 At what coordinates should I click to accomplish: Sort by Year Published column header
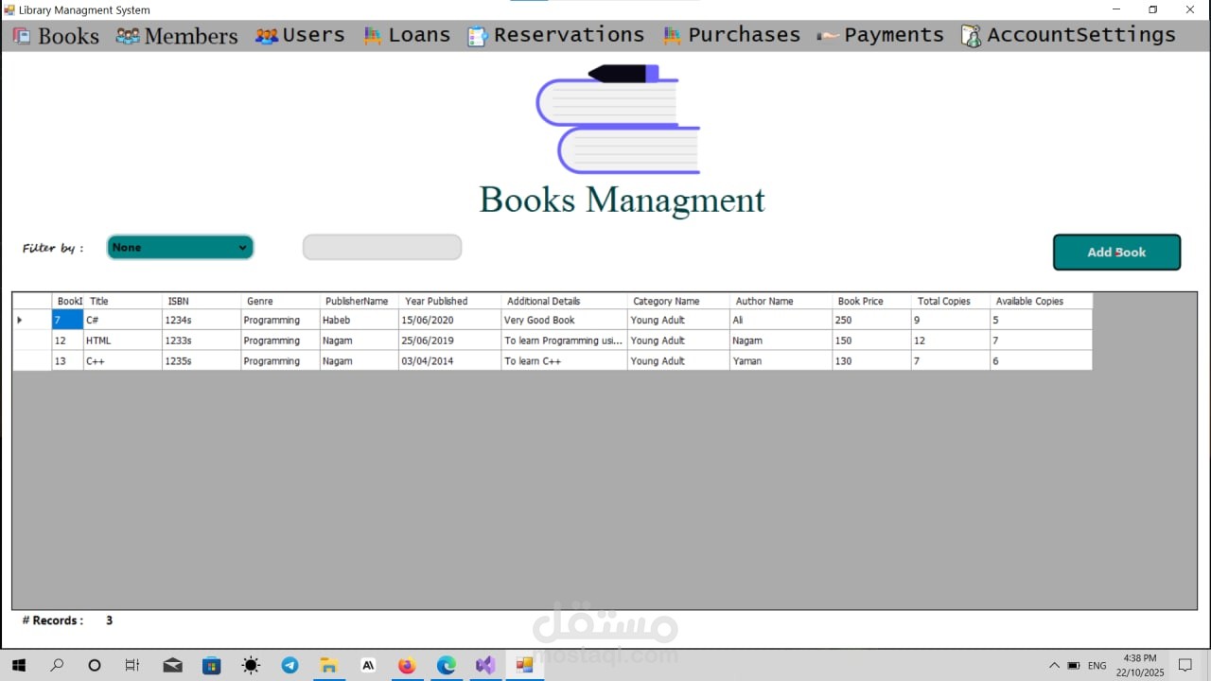[449, 301]
